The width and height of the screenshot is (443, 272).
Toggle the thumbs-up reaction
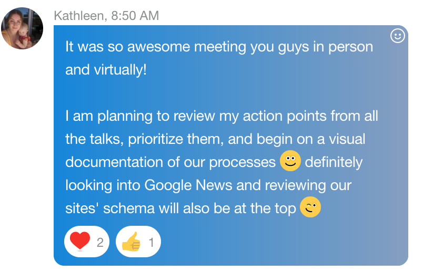coord(138,242)
